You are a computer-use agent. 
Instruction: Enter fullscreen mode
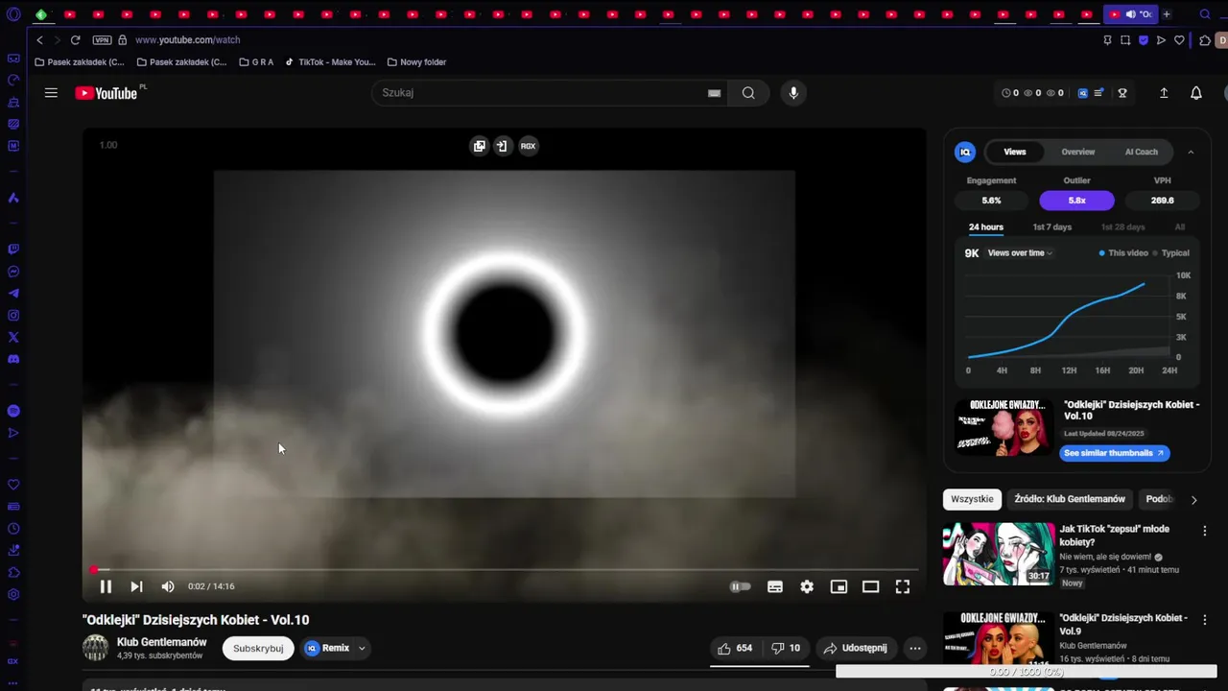(x=903, y=586)
